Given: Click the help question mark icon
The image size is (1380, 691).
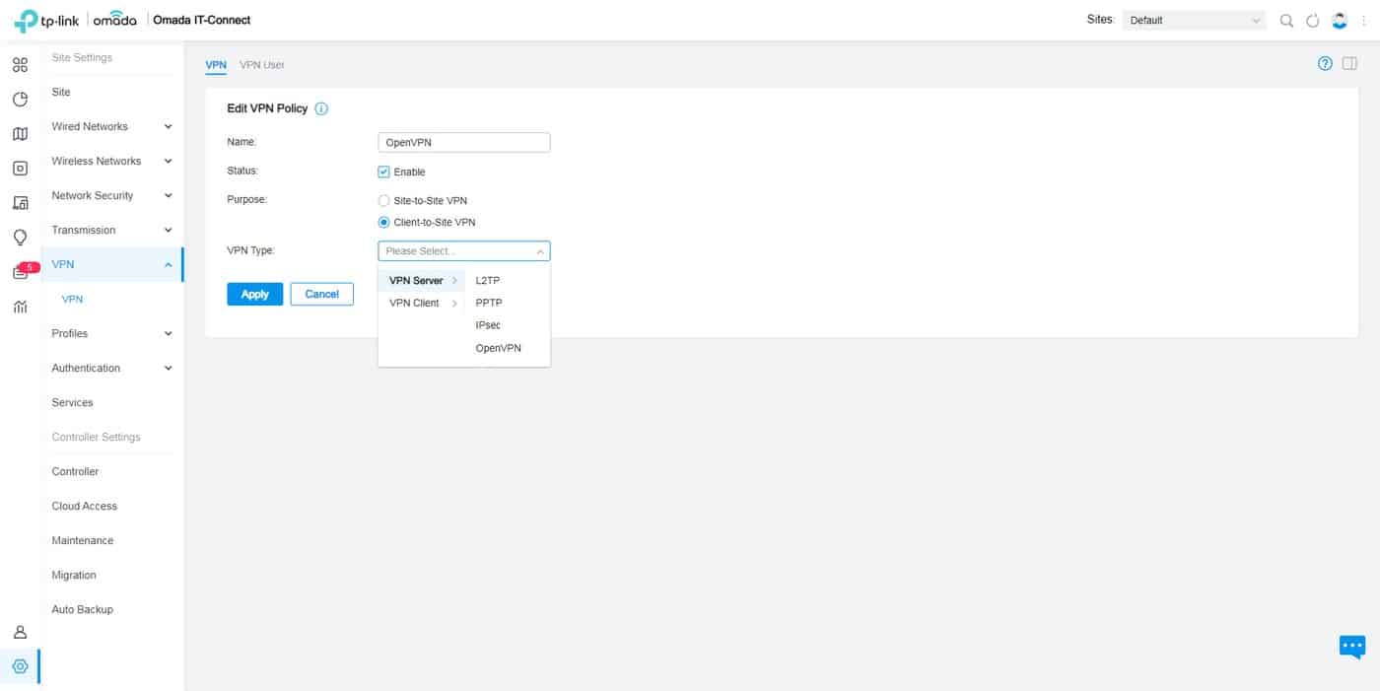Looking at the screenshot, I should pos(1325,64).
